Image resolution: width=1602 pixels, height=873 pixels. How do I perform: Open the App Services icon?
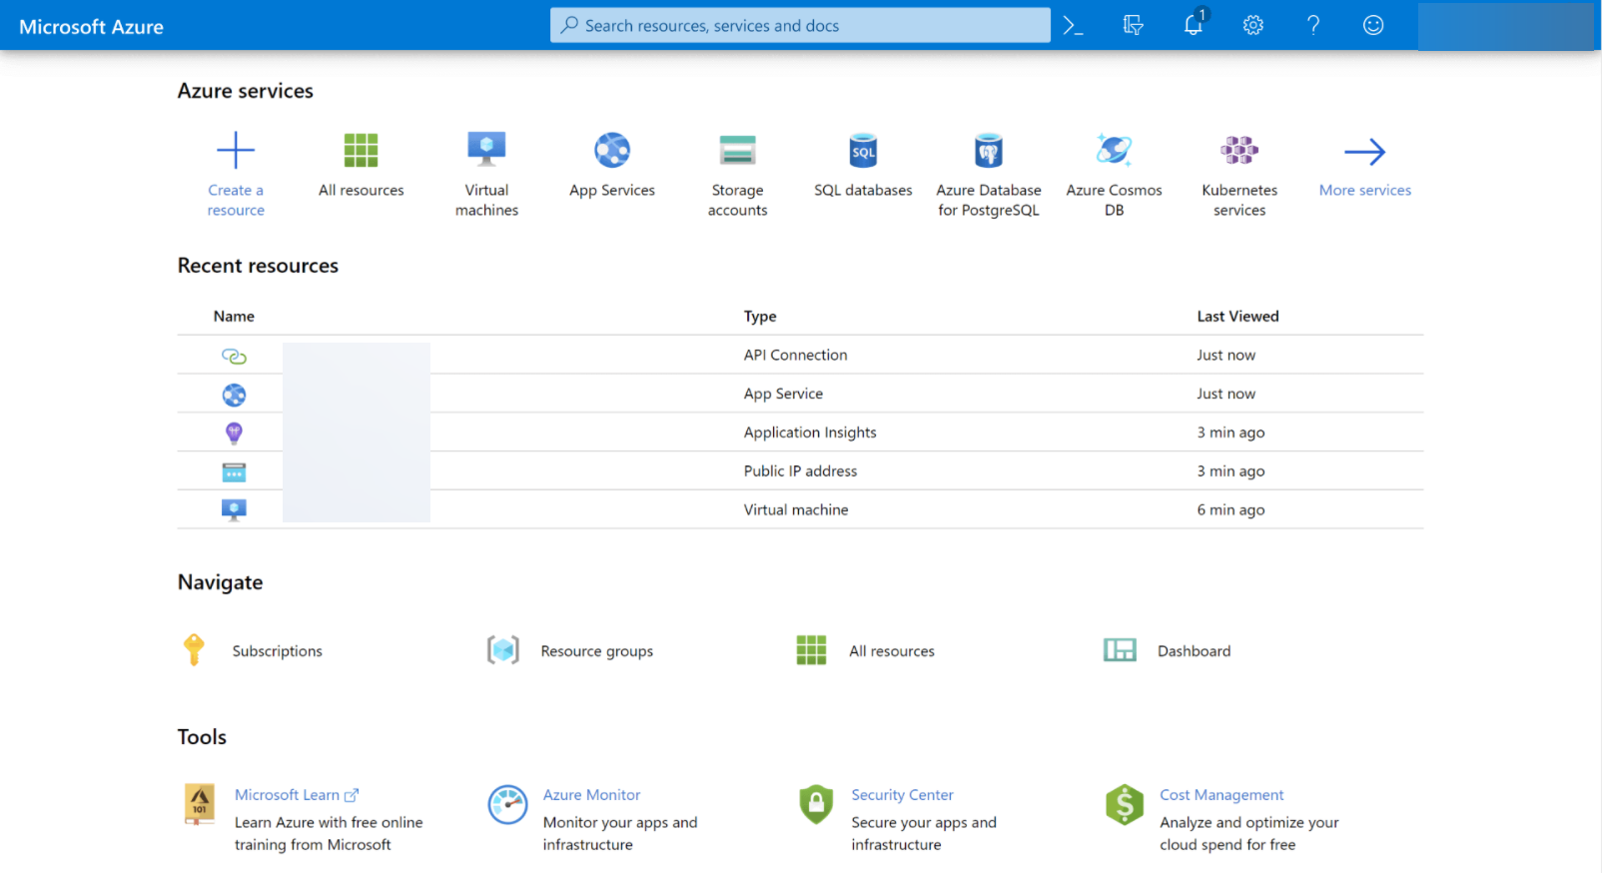(612, 150)
